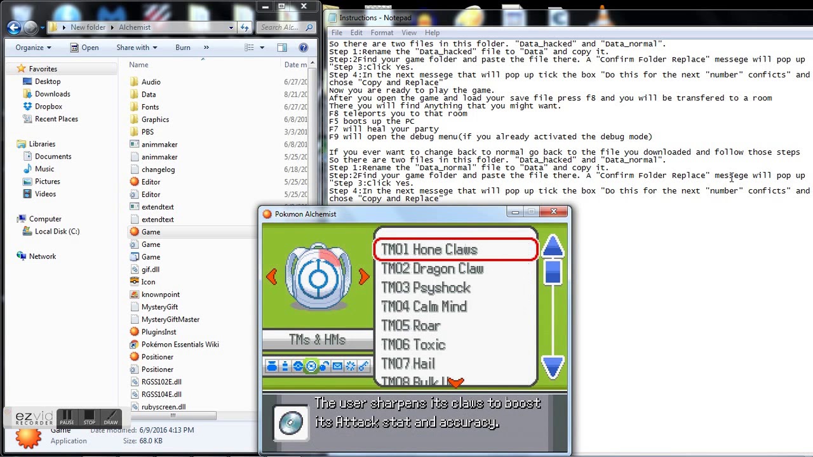Click the Explorer horizontal scrollbar thumb
This screenshot has height=457, width=813.
click(172, 416)
